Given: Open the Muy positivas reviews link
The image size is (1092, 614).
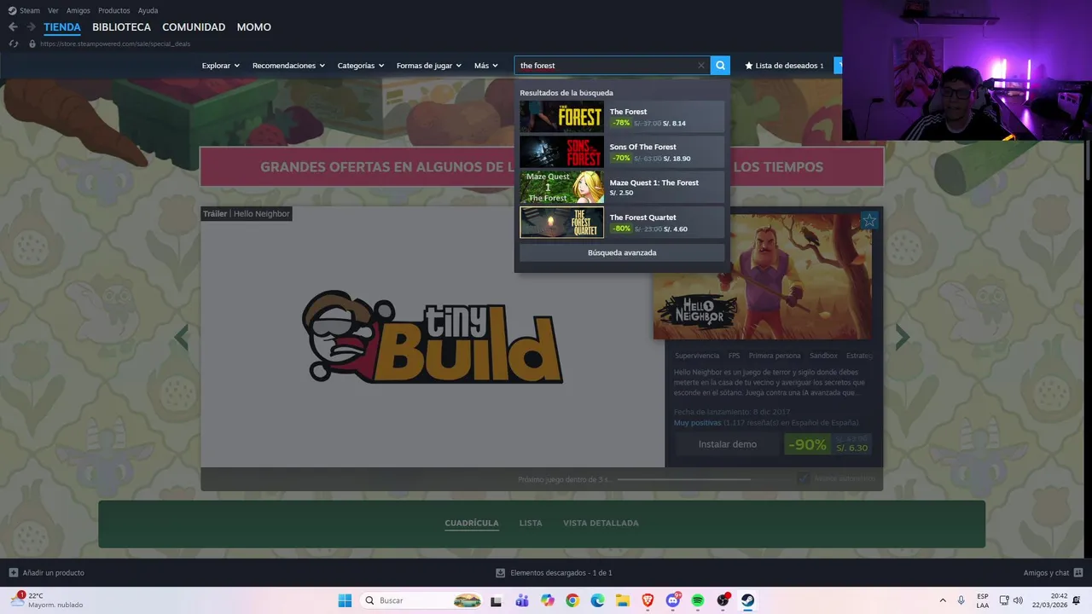Looking at the screenshot, I should click(x=697, y=423).
